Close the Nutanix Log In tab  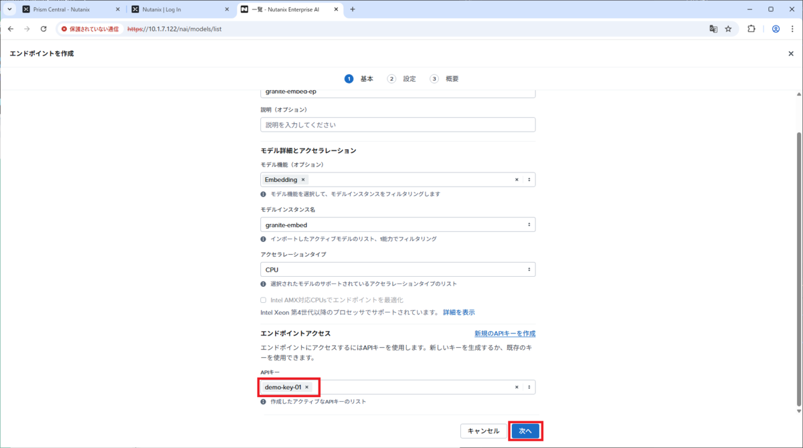[227, 9]
